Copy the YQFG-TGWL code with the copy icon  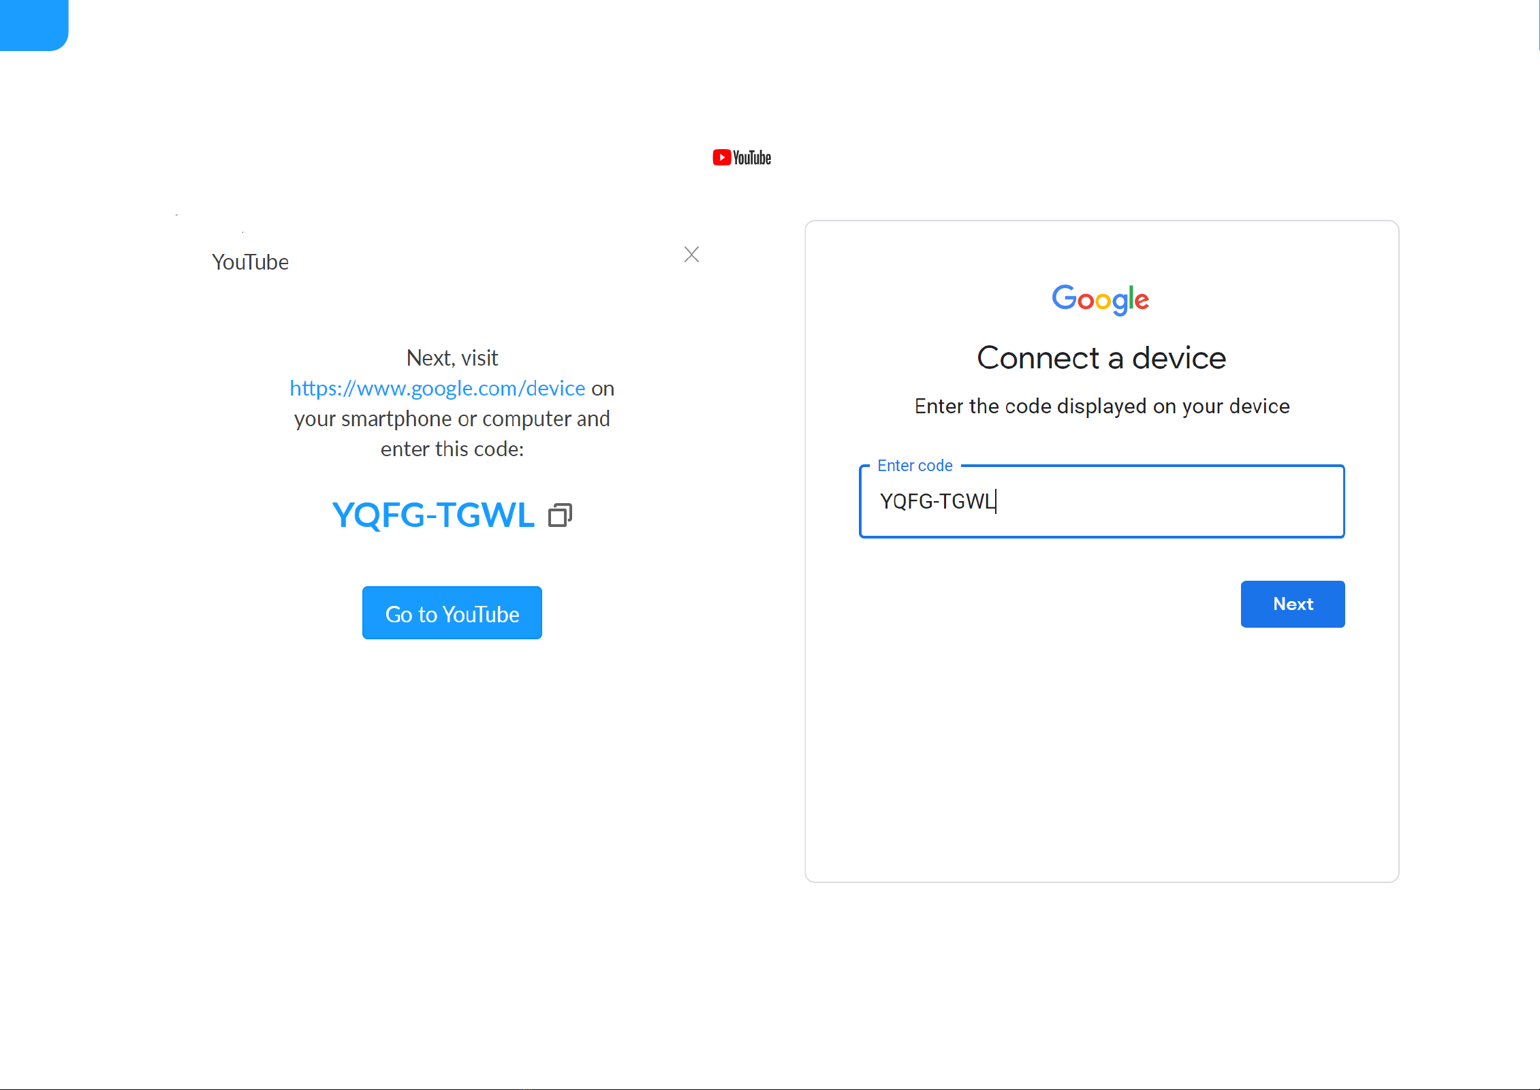pyautogui.click(x=560, y=515)
